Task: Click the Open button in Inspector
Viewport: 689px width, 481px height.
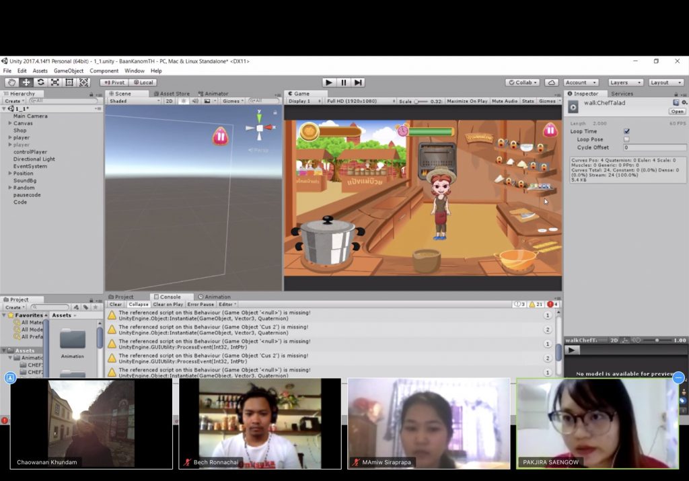Action: (x=677, y=111)
